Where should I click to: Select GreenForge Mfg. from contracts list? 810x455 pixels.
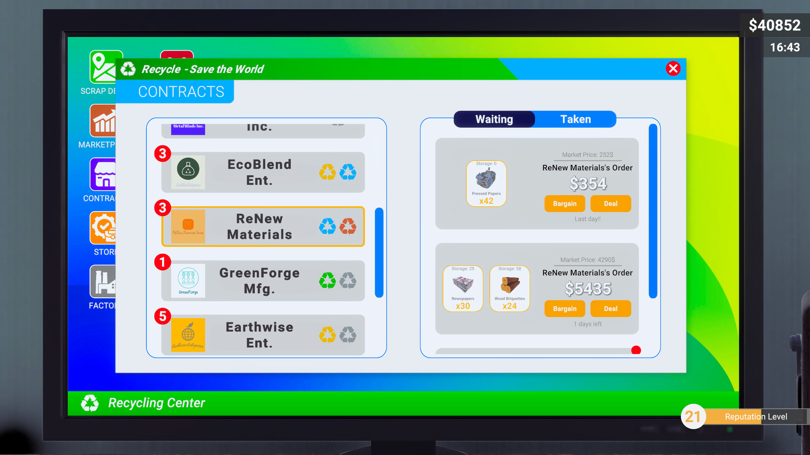click(260, 281)
